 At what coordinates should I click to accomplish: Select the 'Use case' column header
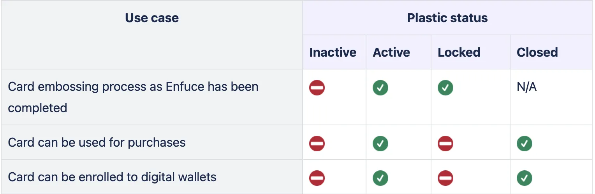pyautogui.click(x=152, y=18)
